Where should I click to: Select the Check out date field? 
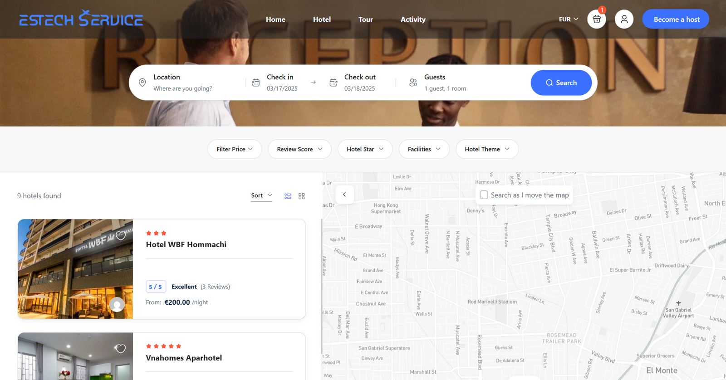[360, 83]
